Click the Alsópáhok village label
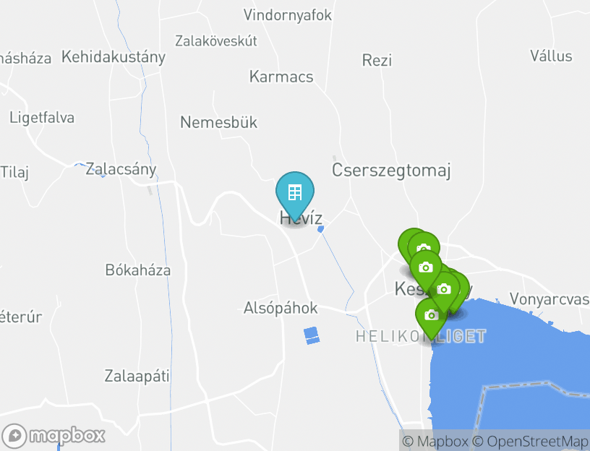 (281, 308)
